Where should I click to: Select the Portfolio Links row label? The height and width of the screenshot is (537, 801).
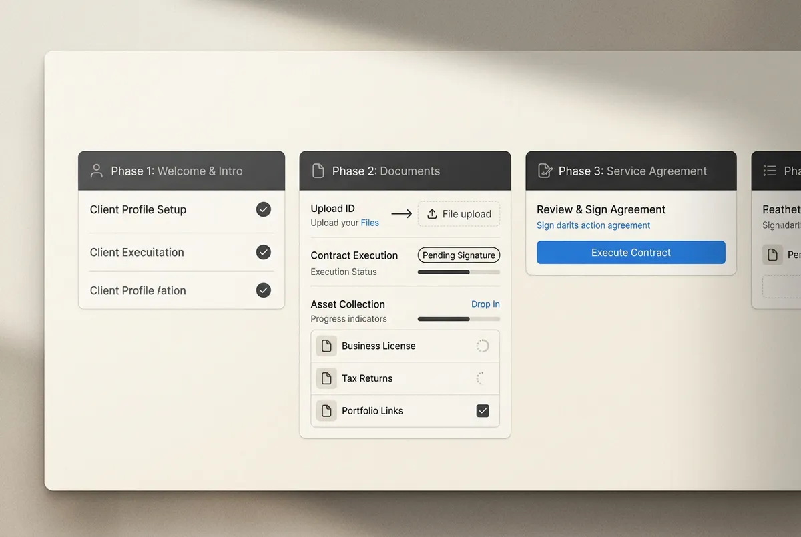click(x=372, y=411)
